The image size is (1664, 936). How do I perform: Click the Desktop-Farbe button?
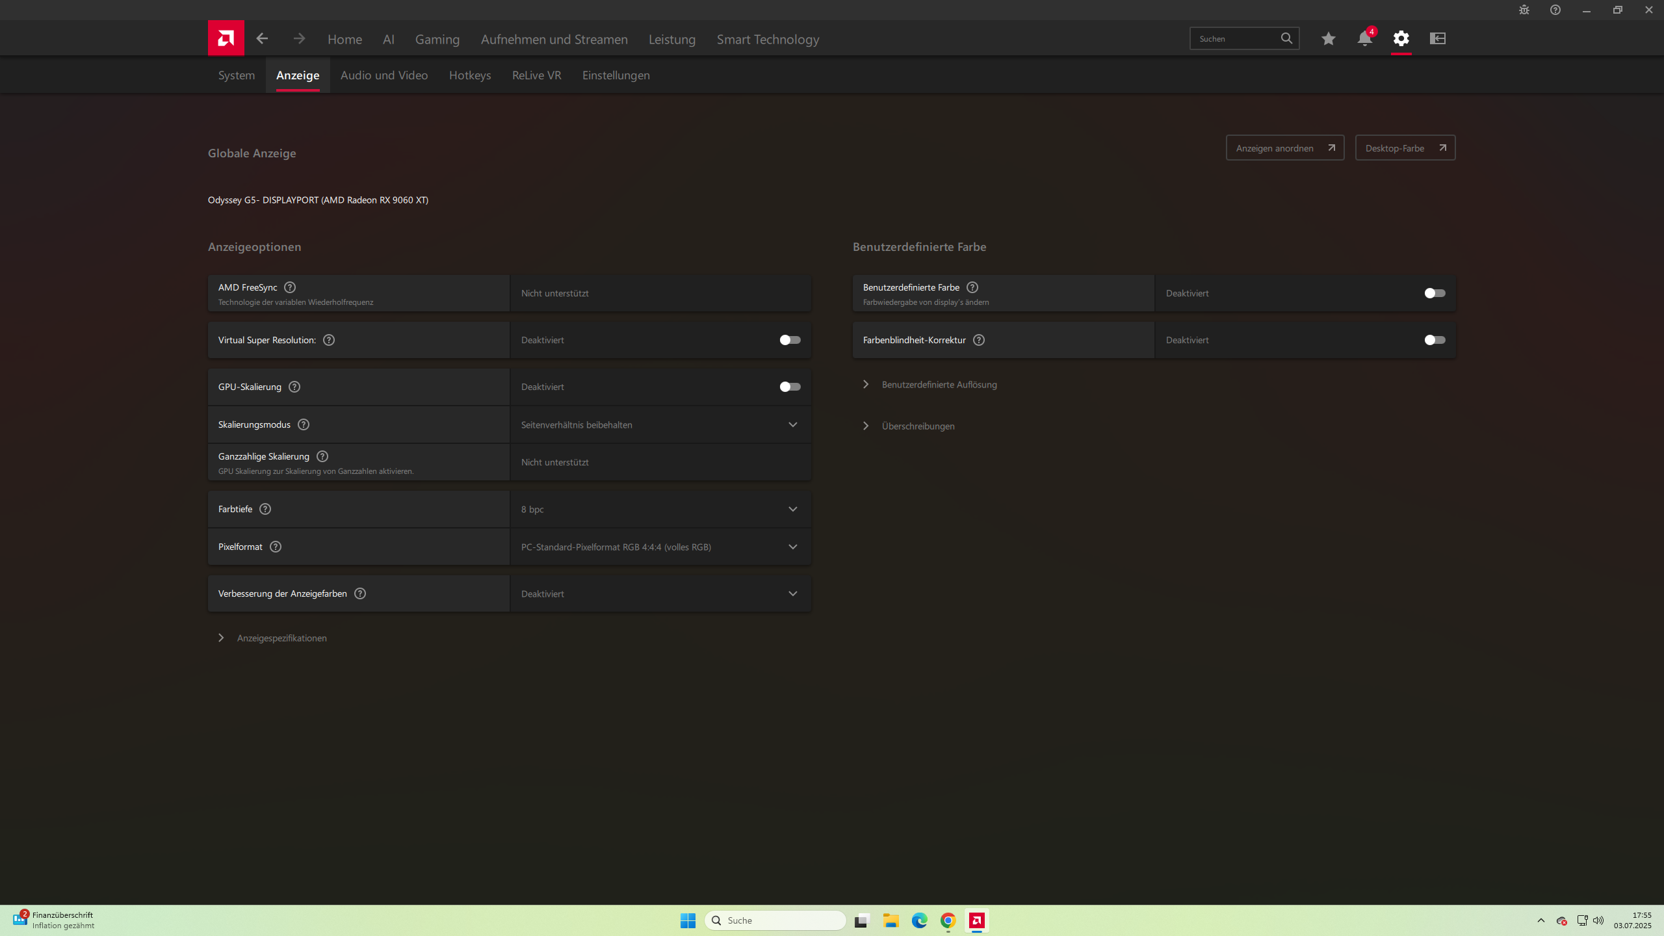click(1405, 148)
